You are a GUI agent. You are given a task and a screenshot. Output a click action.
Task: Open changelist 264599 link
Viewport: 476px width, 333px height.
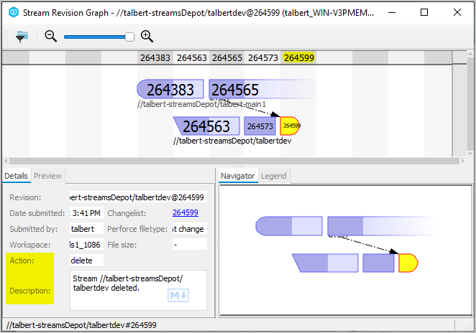click(185, 212)
